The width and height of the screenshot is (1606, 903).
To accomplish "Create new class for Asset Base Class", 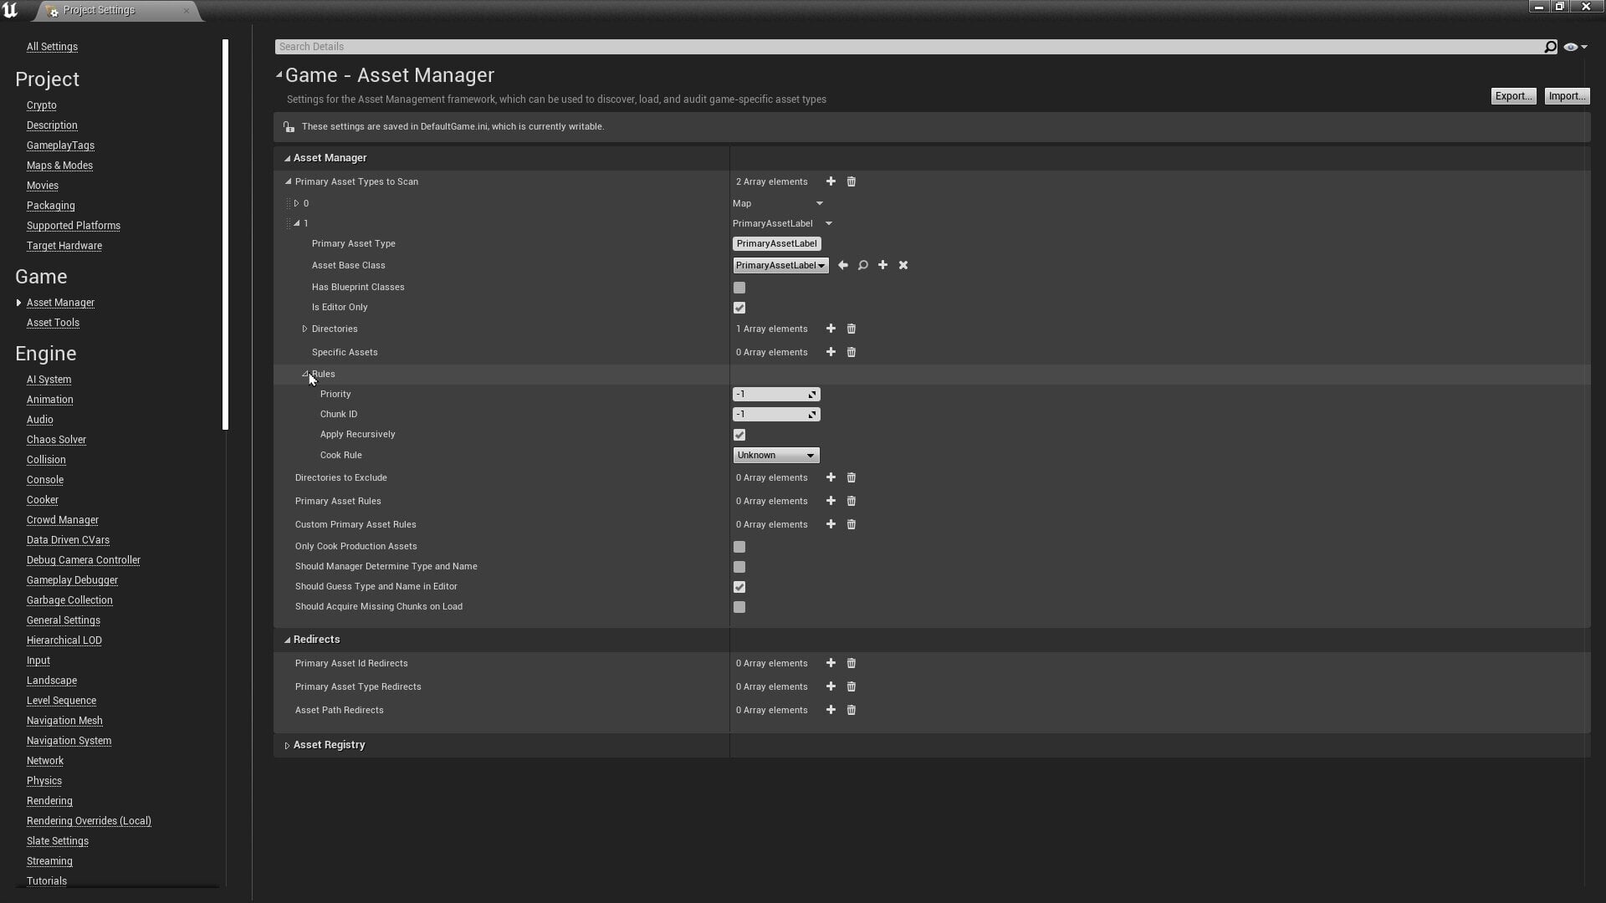I will point(882,265).
